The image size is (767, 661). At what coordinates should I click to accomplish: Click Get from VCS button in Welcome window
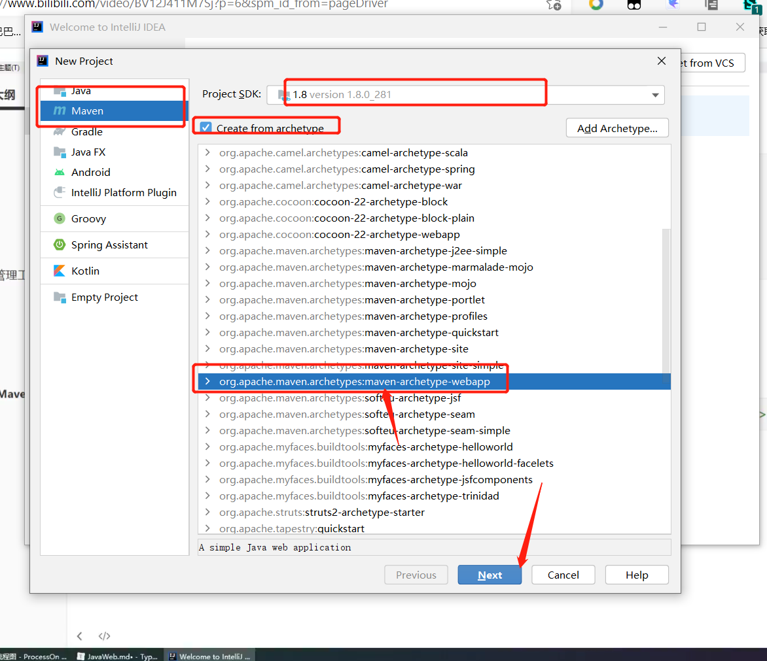click(712, 63)
